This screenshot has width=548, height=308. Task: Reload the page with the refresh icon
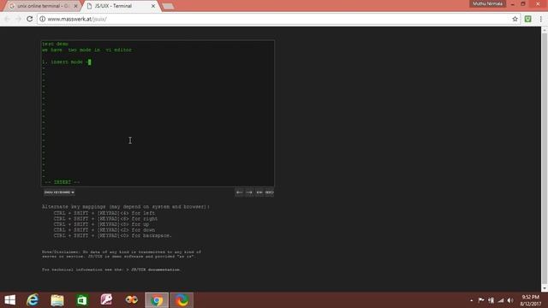tap(29, 19)
